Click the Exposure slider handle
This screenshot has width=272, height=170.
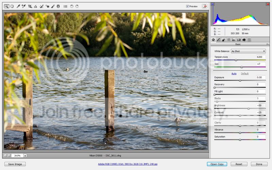[240, 81]
